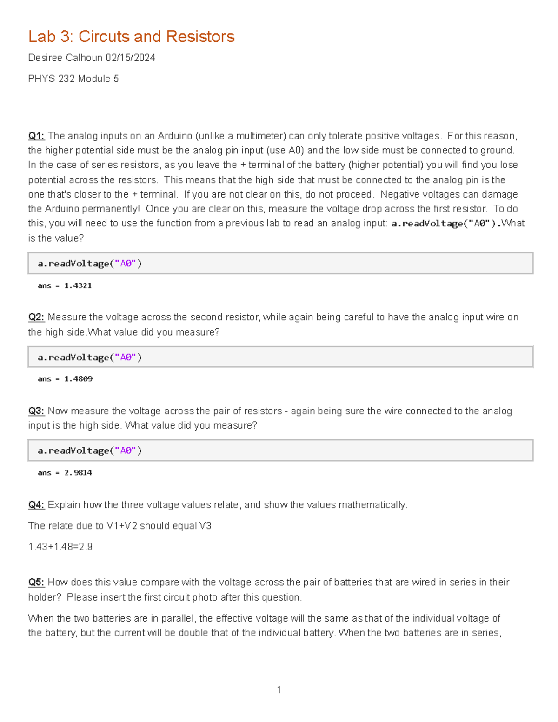The width and height of the screenshot is (558, 722).
Task: Click the code box under the Q2 question
Action: [x=280, y=357]
